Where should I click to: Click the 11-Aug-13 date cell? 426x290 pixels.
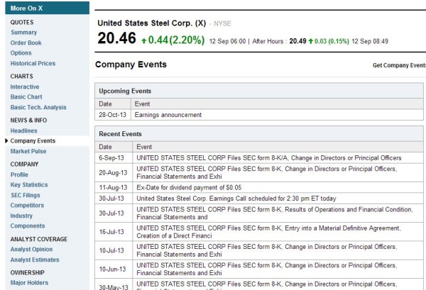(x=113, y=187)
